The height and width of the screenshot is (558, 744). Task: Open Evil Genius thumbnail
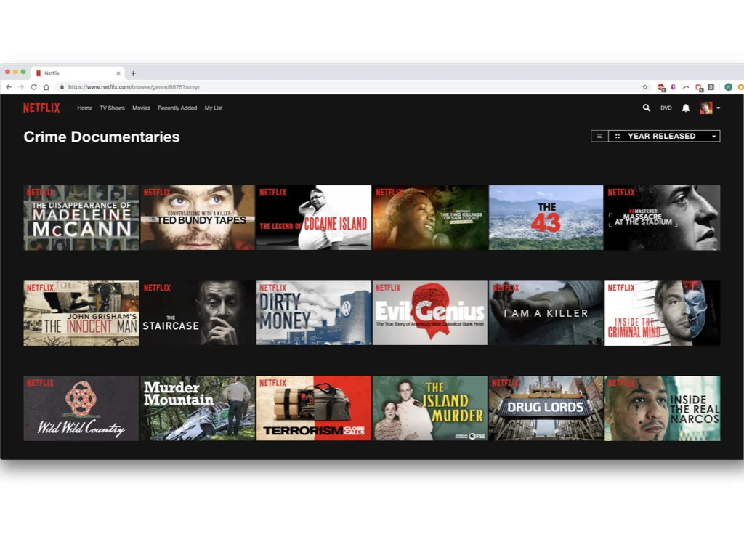click(430, 313)
